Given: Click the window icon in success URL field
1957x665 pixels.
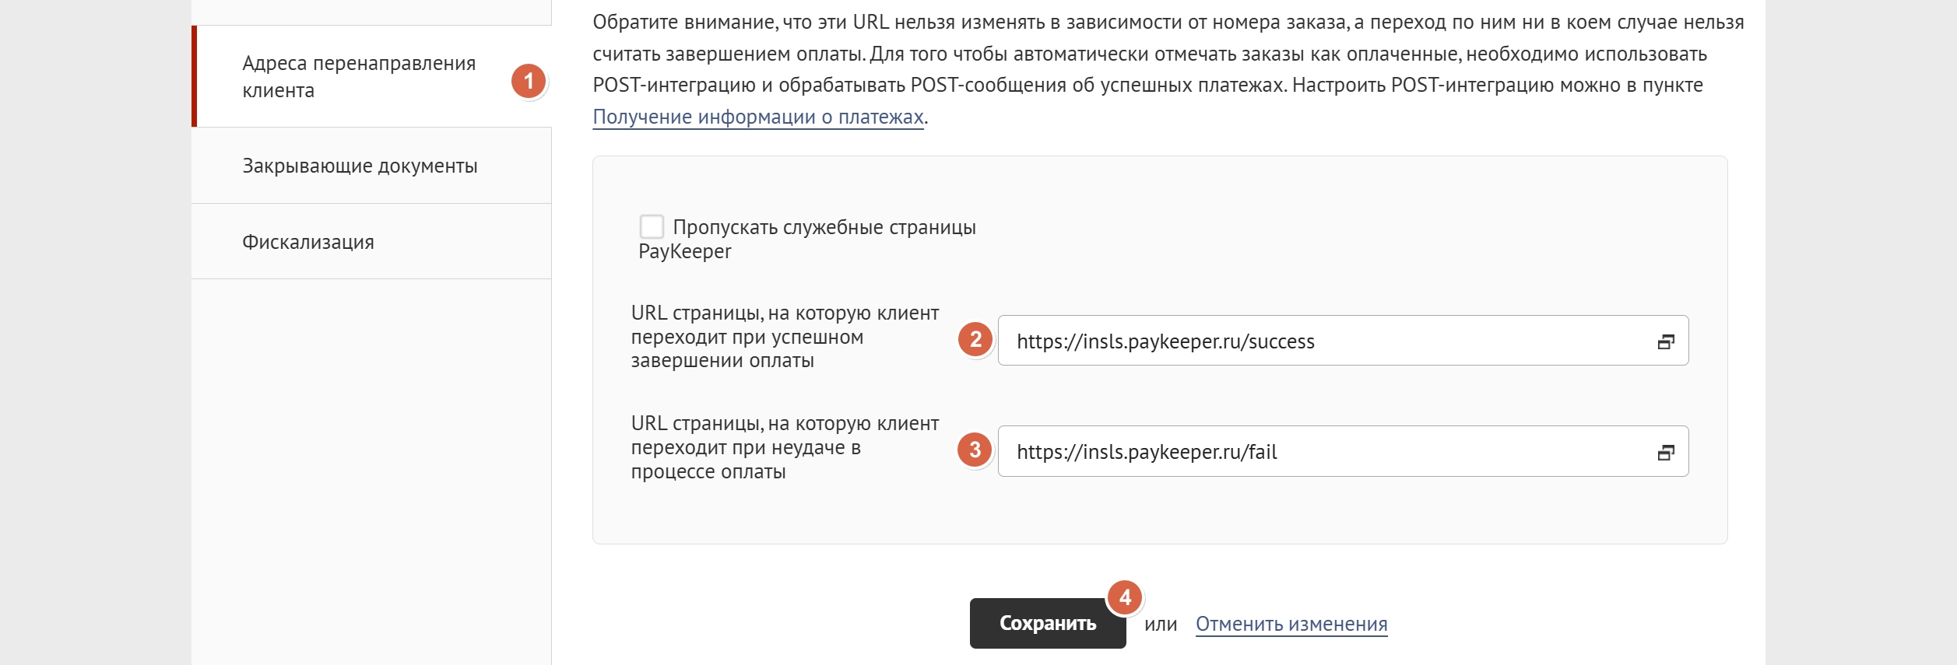Looking at the screenshot, I should [1665, 341].
